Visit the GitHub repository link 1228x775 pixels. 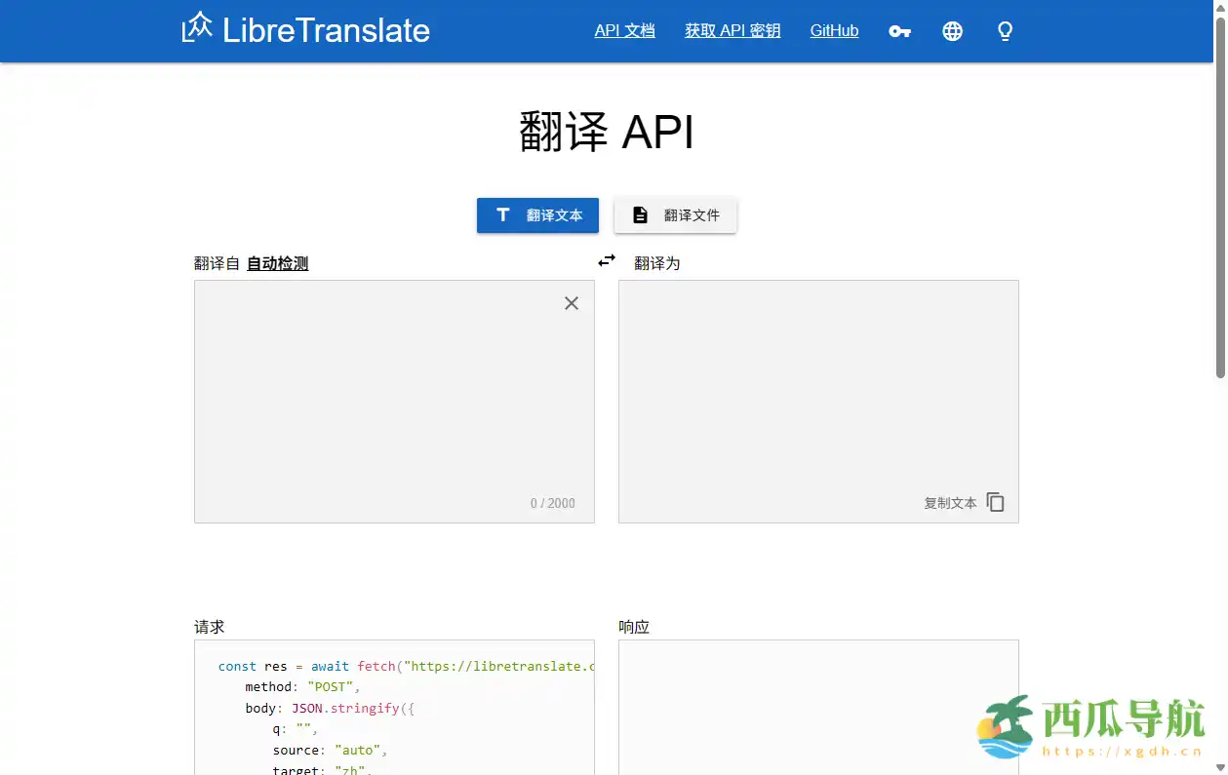click(833, 30)
